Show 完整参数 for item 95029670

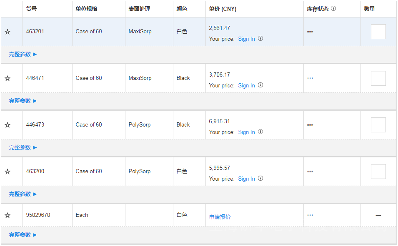[23, 235]
